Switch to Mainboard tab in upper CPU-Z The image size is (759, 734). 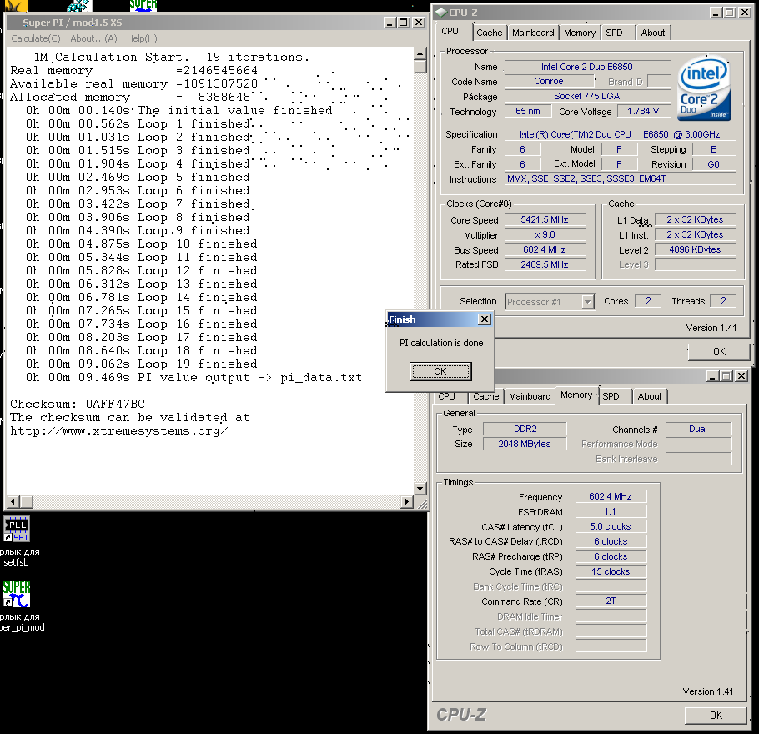tap(533, 33)
